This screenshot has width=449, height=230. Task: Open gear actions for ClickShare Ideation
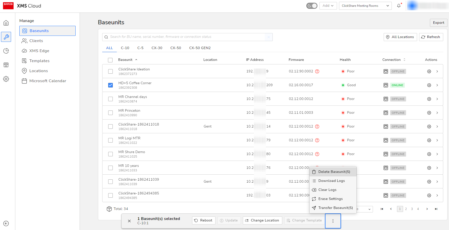(429, 71)
